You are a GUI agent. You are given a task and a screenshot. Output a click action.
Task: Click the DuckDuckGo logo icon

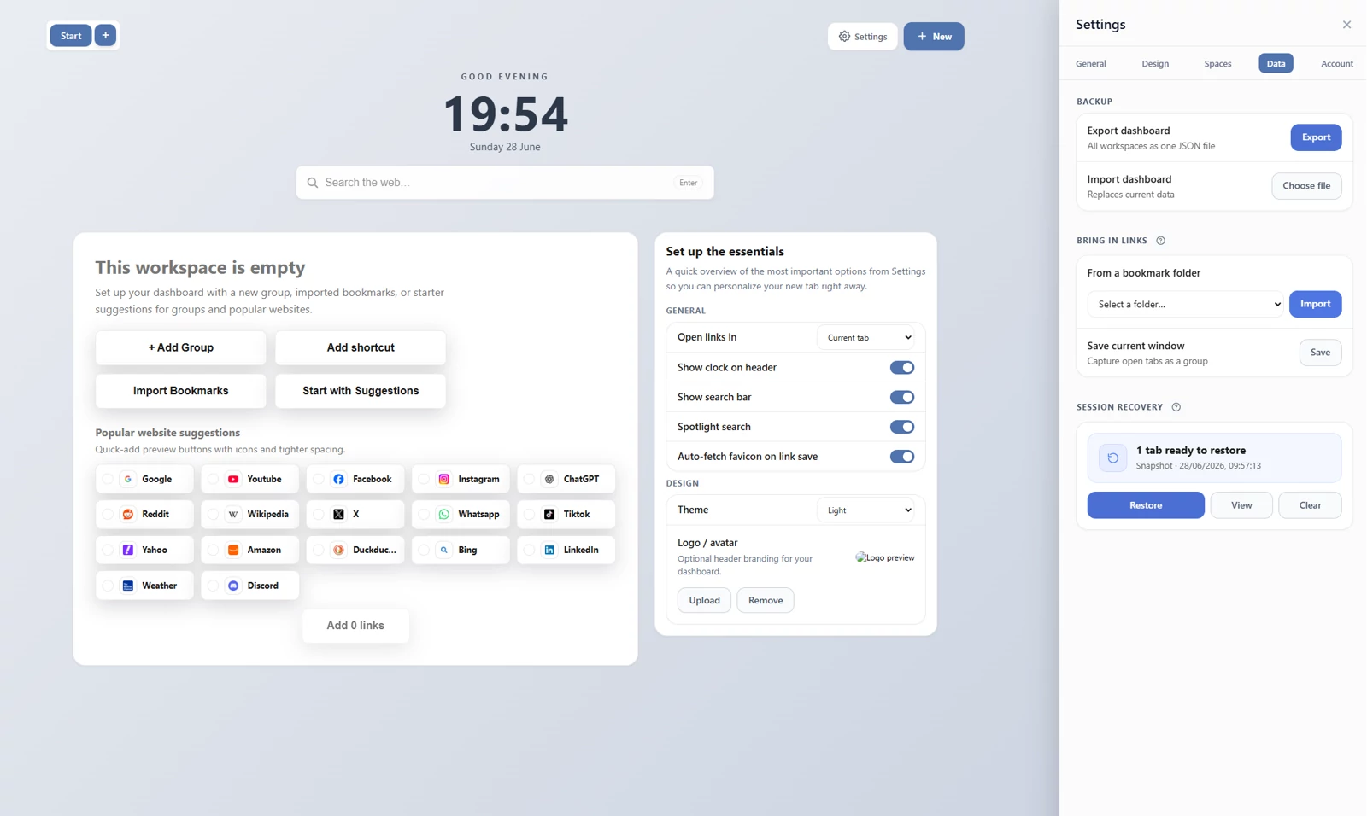[338, 550]
